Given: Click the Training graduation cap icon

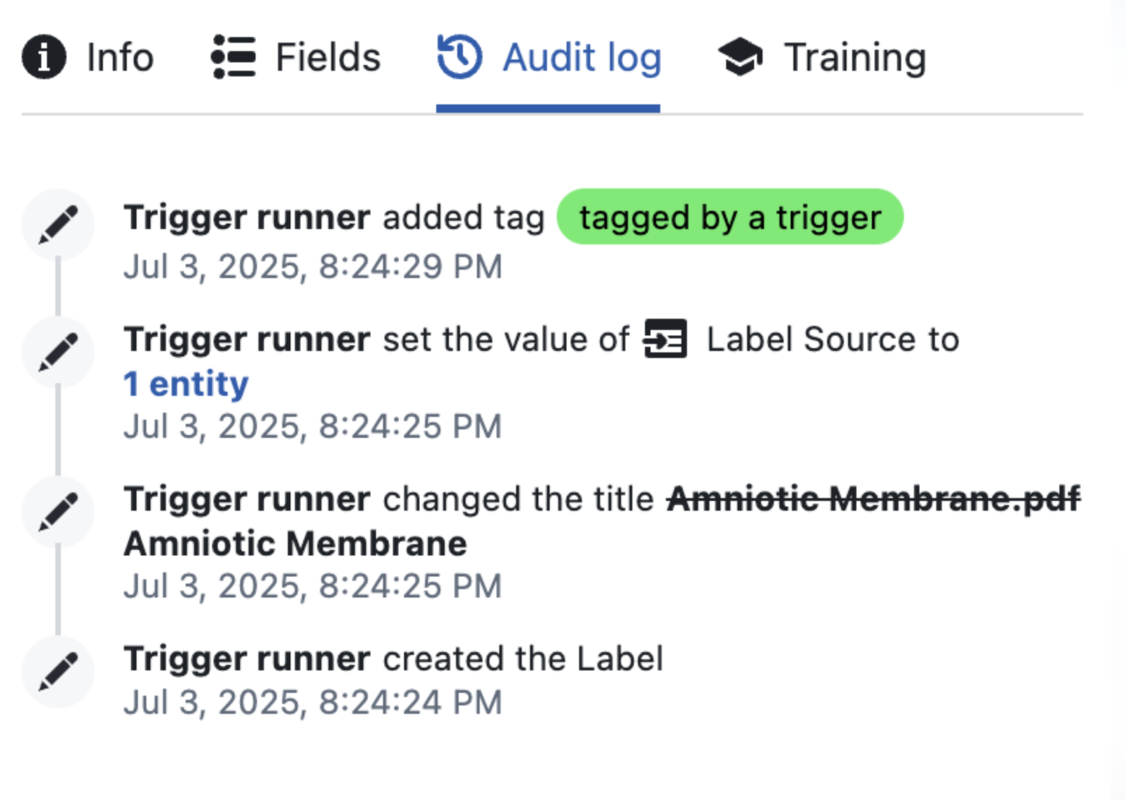Looking at the screenshot, I should click(x=742, y=56).
